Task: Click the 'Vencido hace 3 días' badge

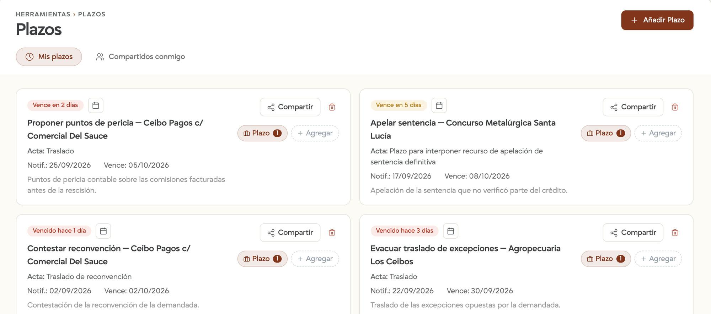Action: [x=405, y=231]
